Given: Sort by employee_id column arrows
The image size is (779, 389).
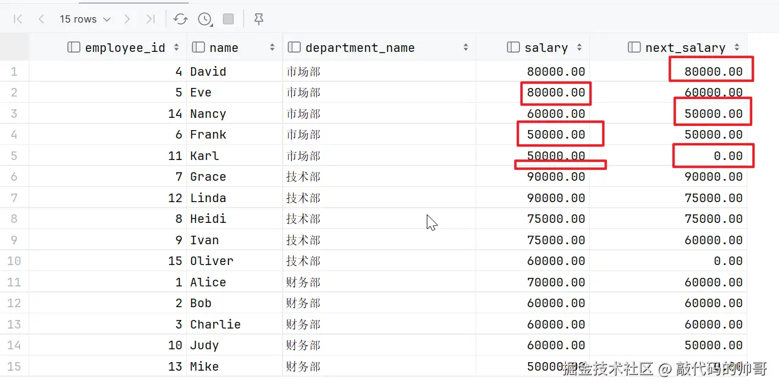Looking at the screenshot, I should [x=176, y=47].
